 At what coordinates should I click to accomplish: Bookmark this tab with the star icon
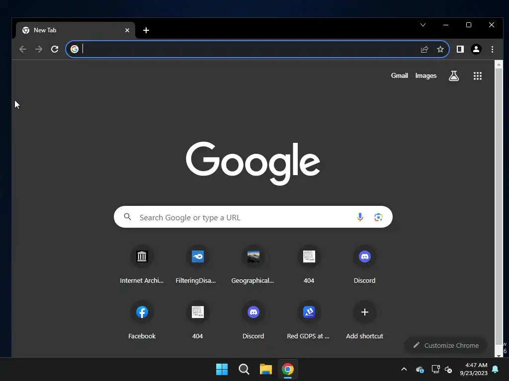point(440,49)
